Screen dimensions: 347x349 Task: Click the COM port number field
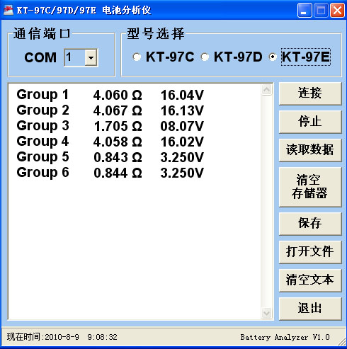pyautogui.click(x=74, y=57)
